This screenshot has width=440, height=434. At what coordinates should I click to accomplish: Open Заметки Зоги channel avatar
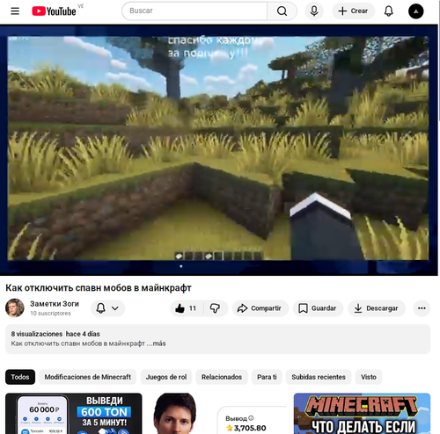(x=15, y=307)
